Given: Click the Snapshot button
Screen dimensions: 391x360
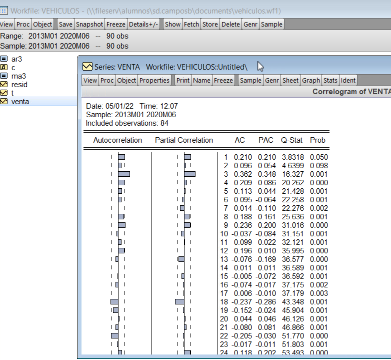Looking at the screenshot, I should pos(89,24).
